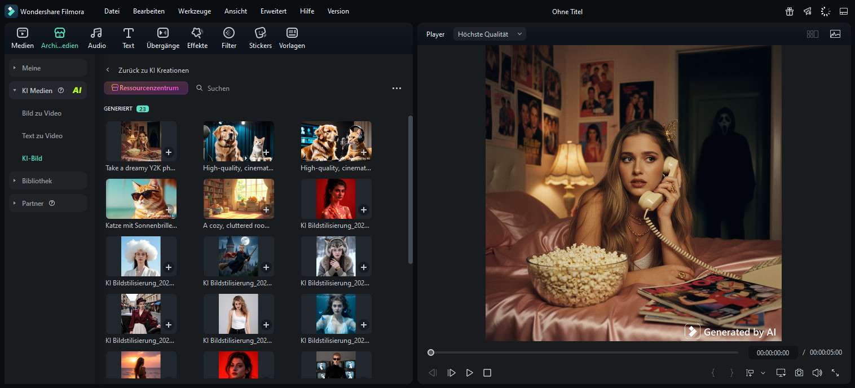Stop playback with the square button
The height and width of the screenshot is (388, 855).
[487, 373]
